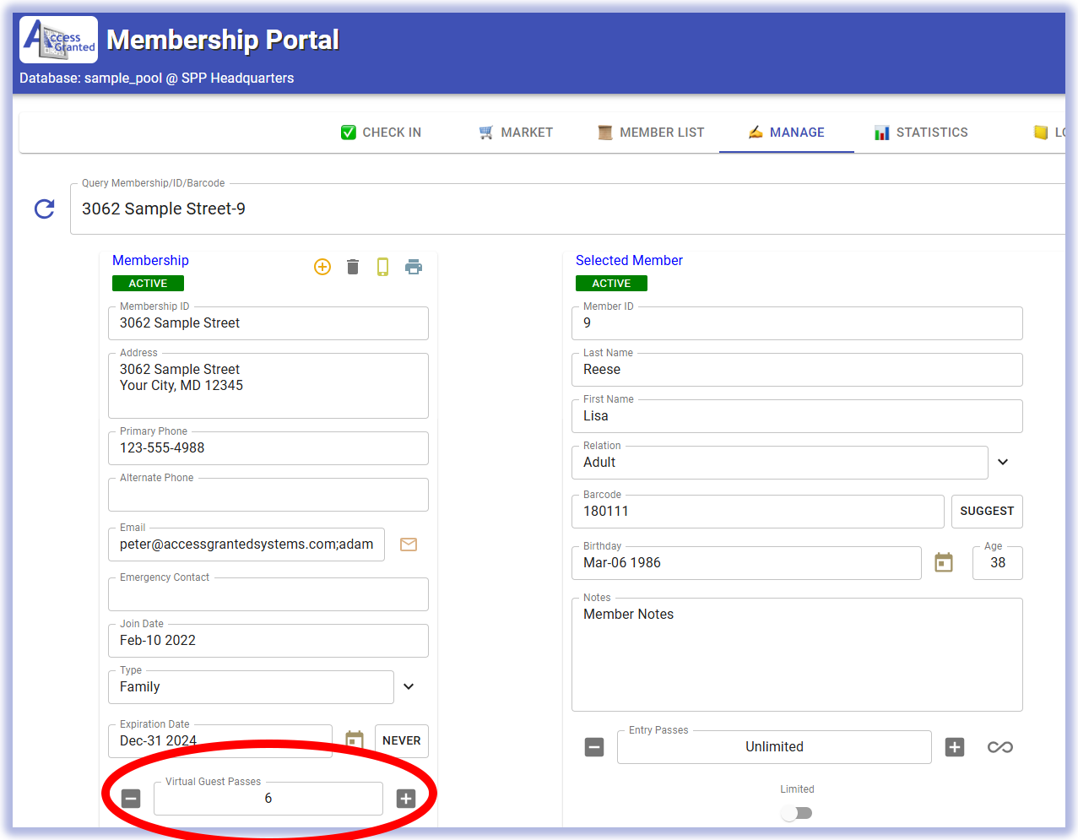Click the Entry Passes Unlimited field
This screenshot has width=1078, height=840.
pyautogui.click(x=774, y=747)
